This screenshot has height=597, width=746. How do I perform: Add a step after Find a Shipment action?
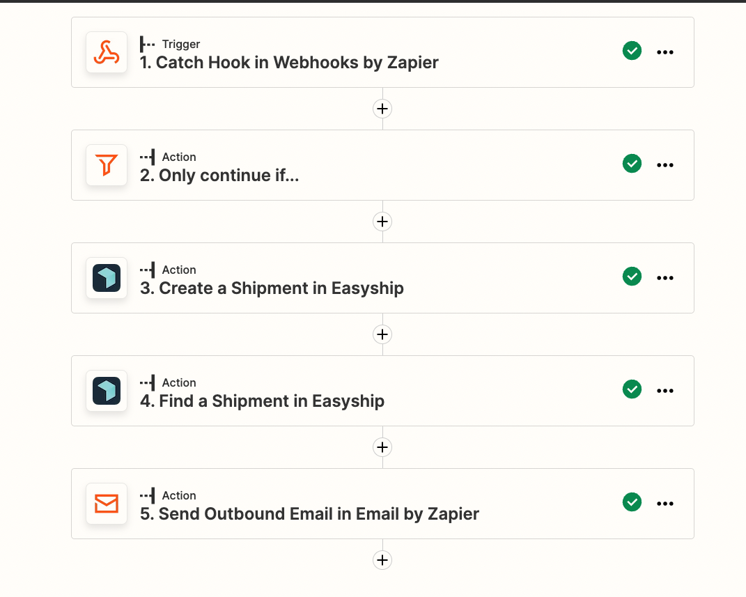382,447
